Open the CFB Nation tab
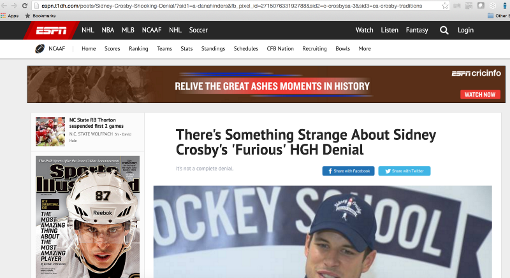Screen dimensions: 510x278 280,48
